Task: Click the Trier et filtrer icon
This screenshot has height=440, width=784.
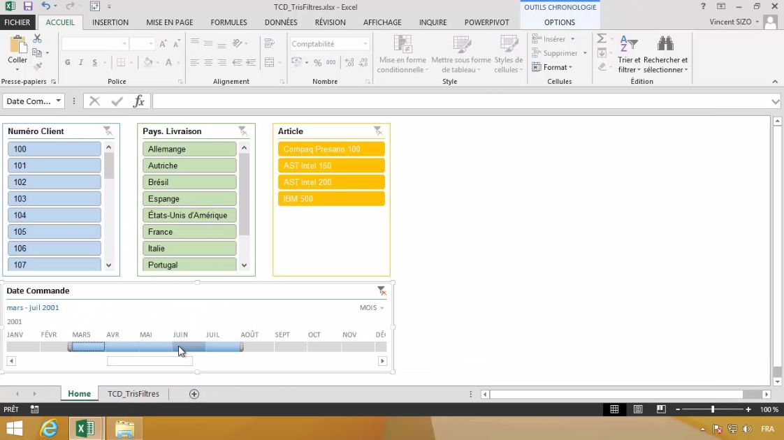Action: [x=629, y=45]
